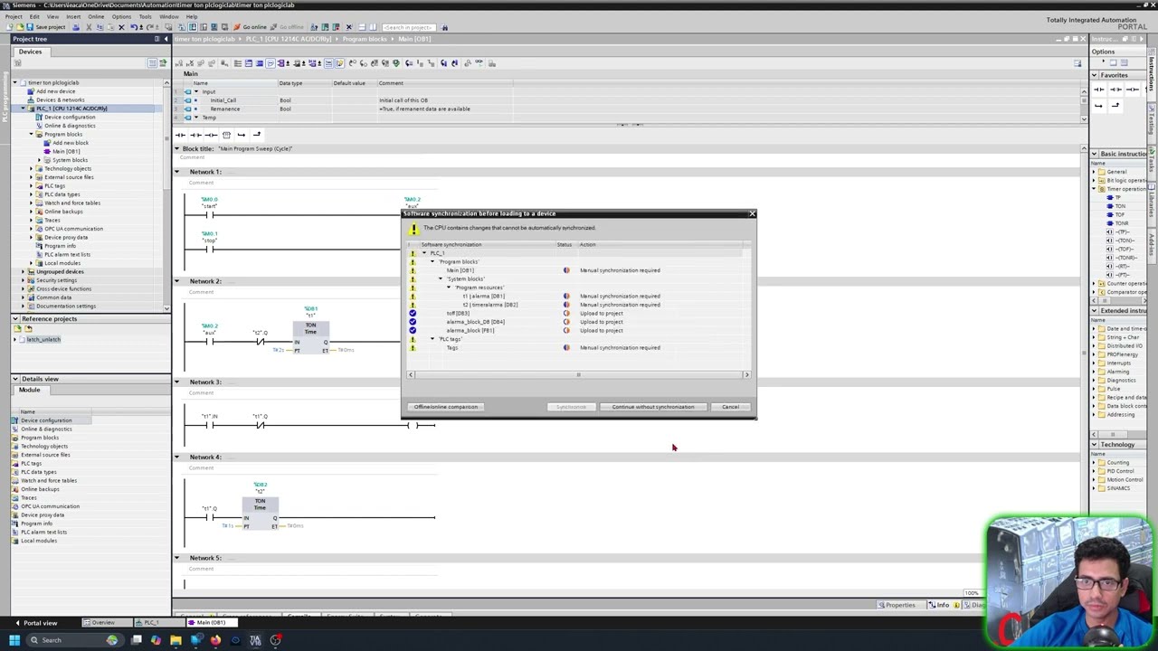Click the TOF timer instruction icon
Image resolution: width=1158 pixels, height=651 pixels.
click(x=1110, y=215)
